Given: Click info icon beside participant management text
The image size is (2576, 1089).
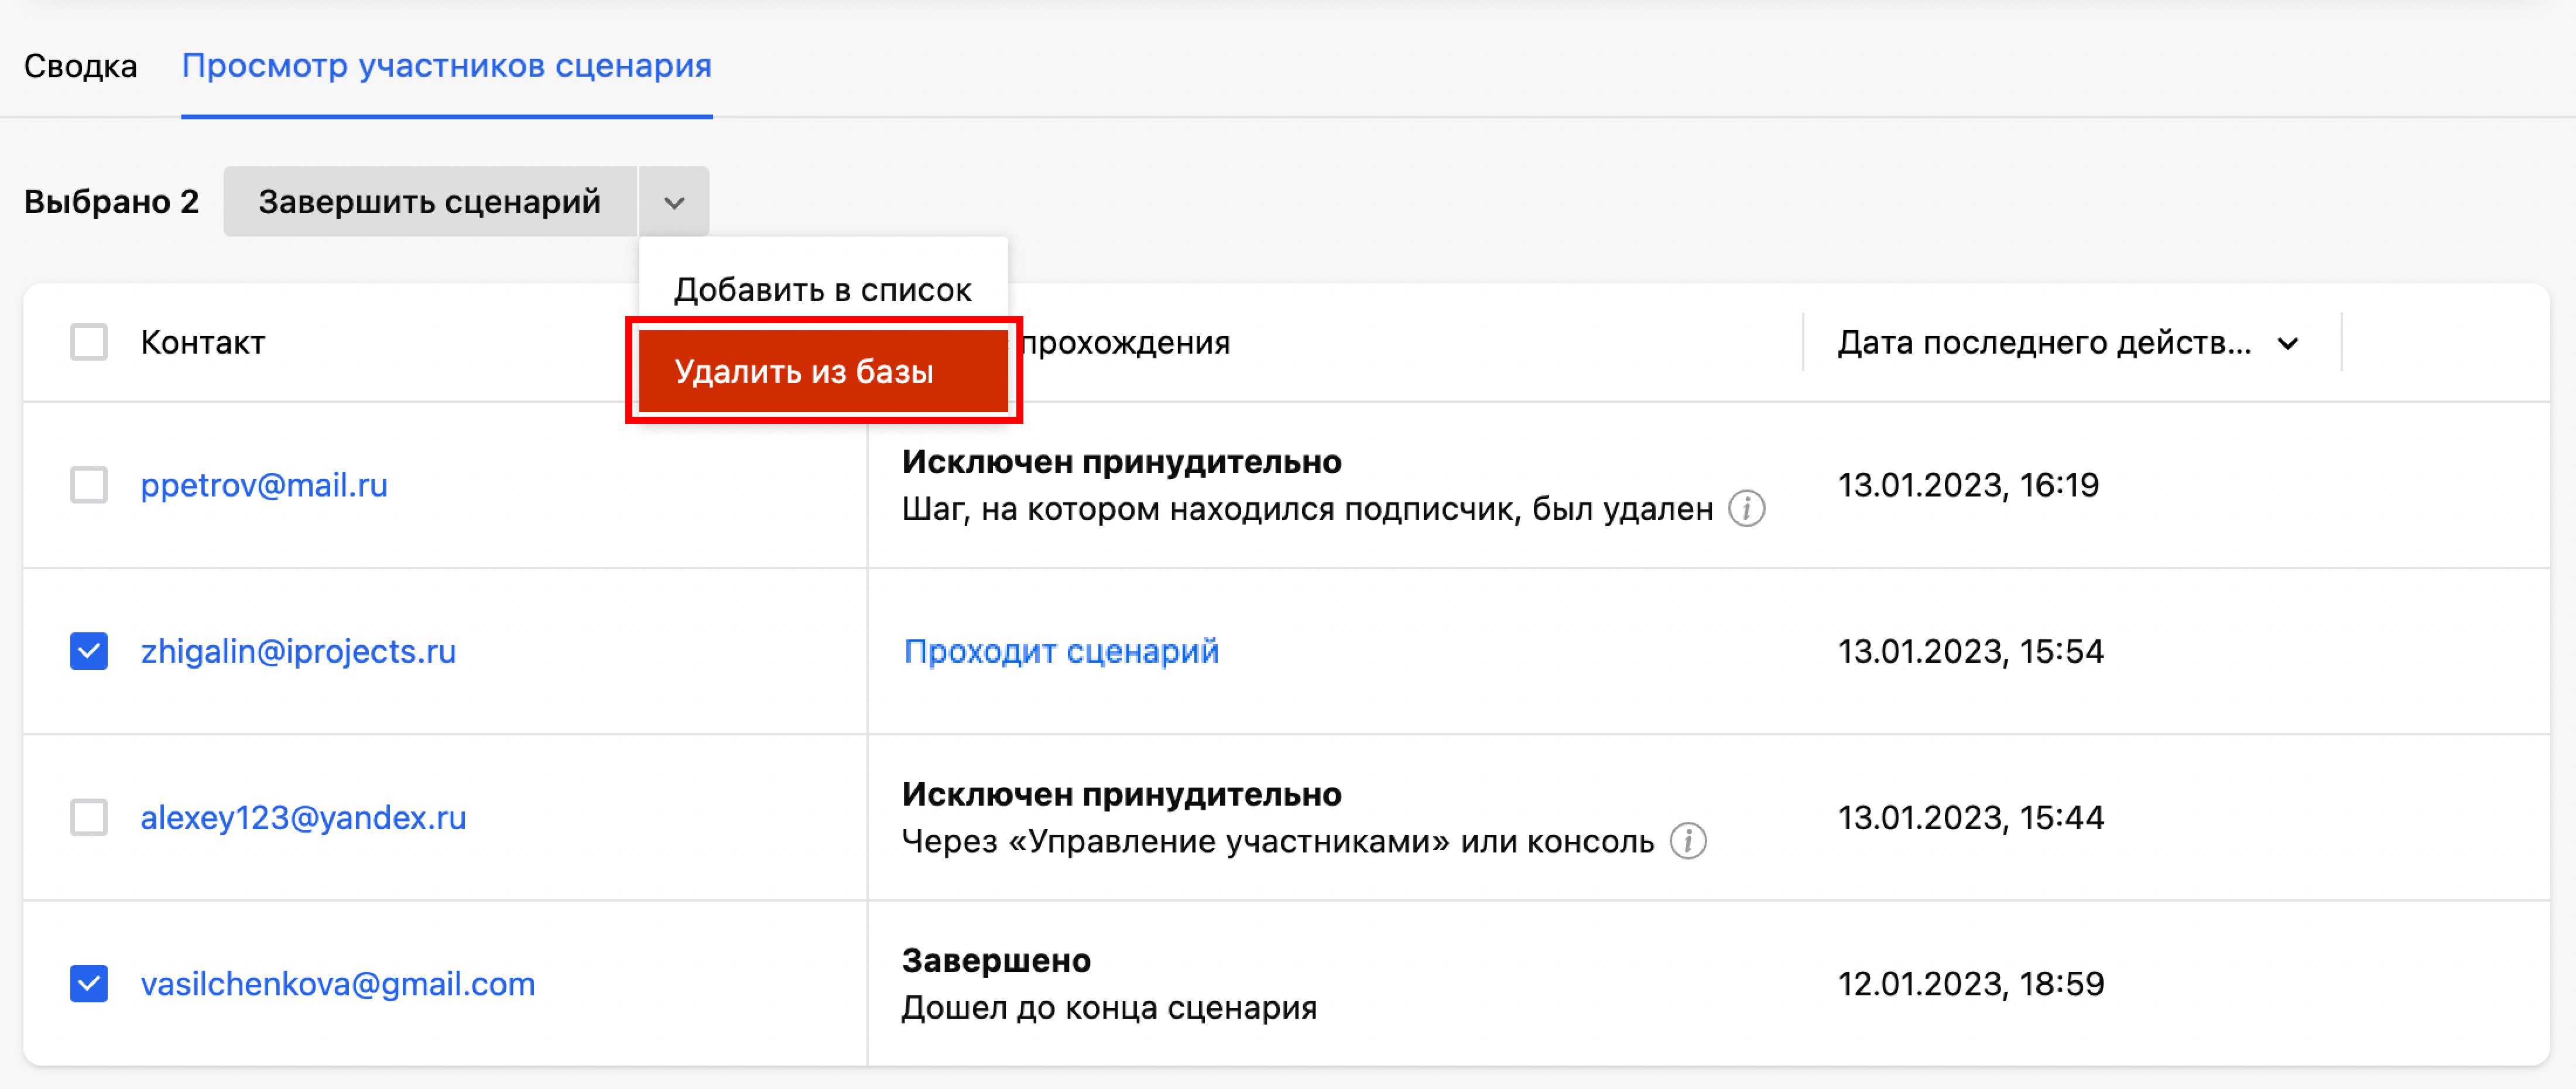Looking at the screenshot, I should 1688,841.
